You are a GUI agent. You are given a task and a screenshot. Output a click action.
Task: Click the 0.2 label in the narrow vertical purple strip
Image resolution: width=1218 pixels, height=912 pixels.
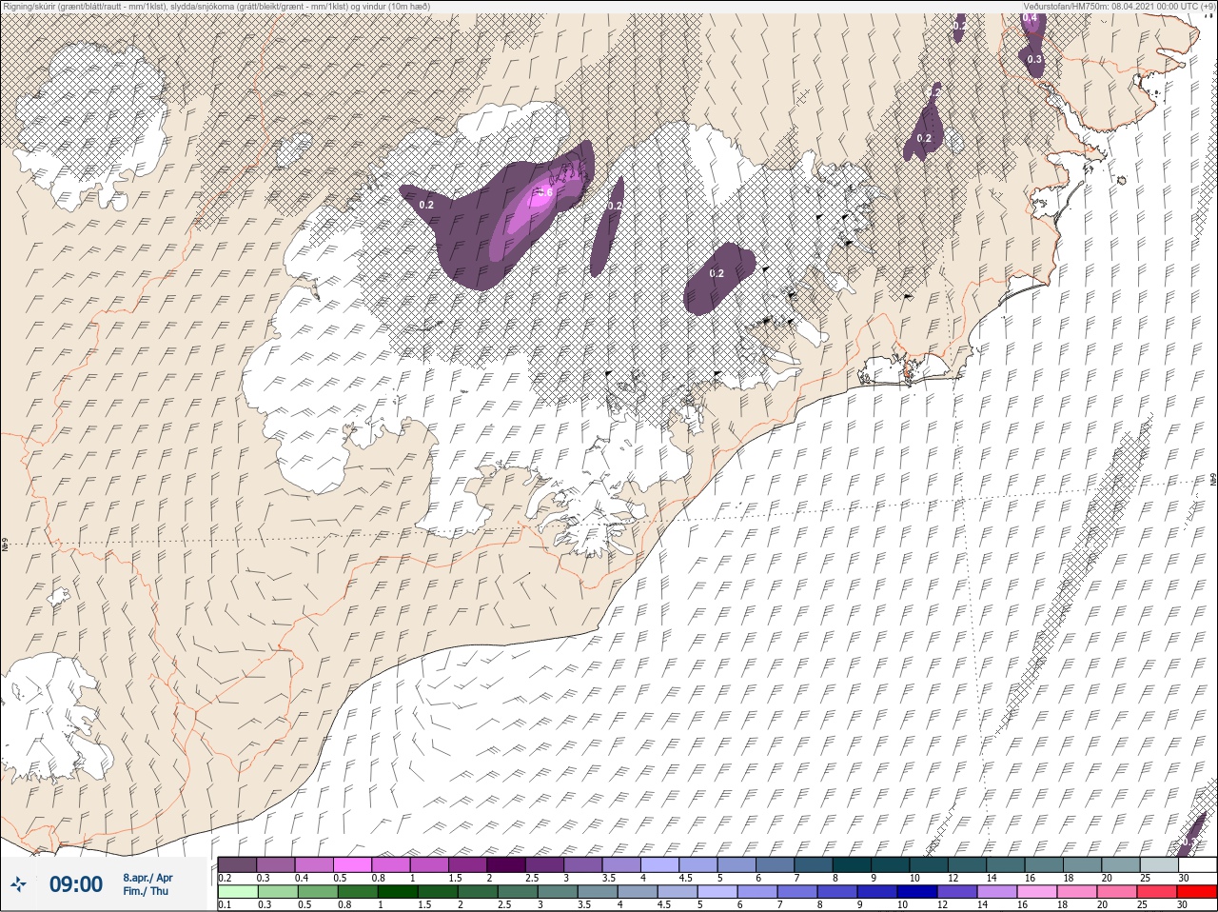click(615, 206)
